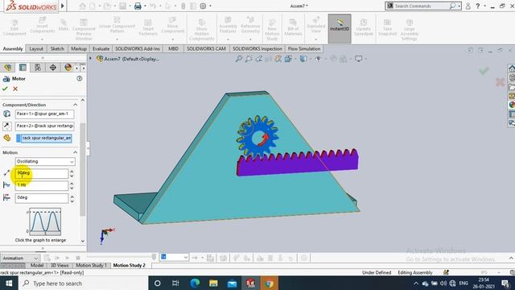Viewport: 515px width, 290px height.
Task: Open ConfigurationManager tab
Action: coord(38,68)
